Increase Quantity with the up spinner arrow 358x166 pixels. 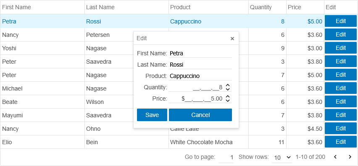(228, 85)
